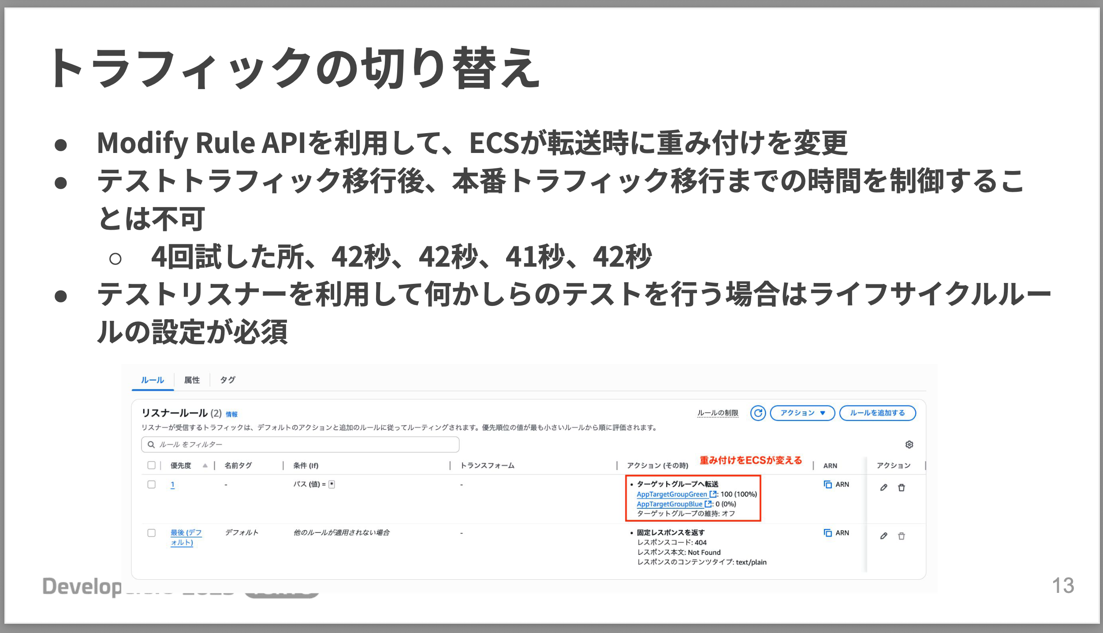Open table settings gear icon
The height and width of the screenshot is (633, 1103).
(909, 444)
